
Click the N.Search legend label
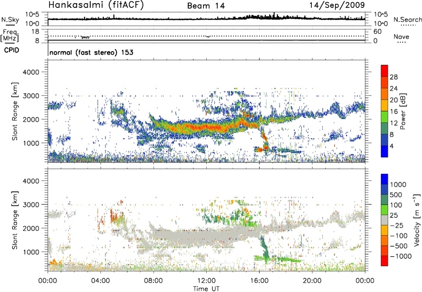click(x=408, y=20)
